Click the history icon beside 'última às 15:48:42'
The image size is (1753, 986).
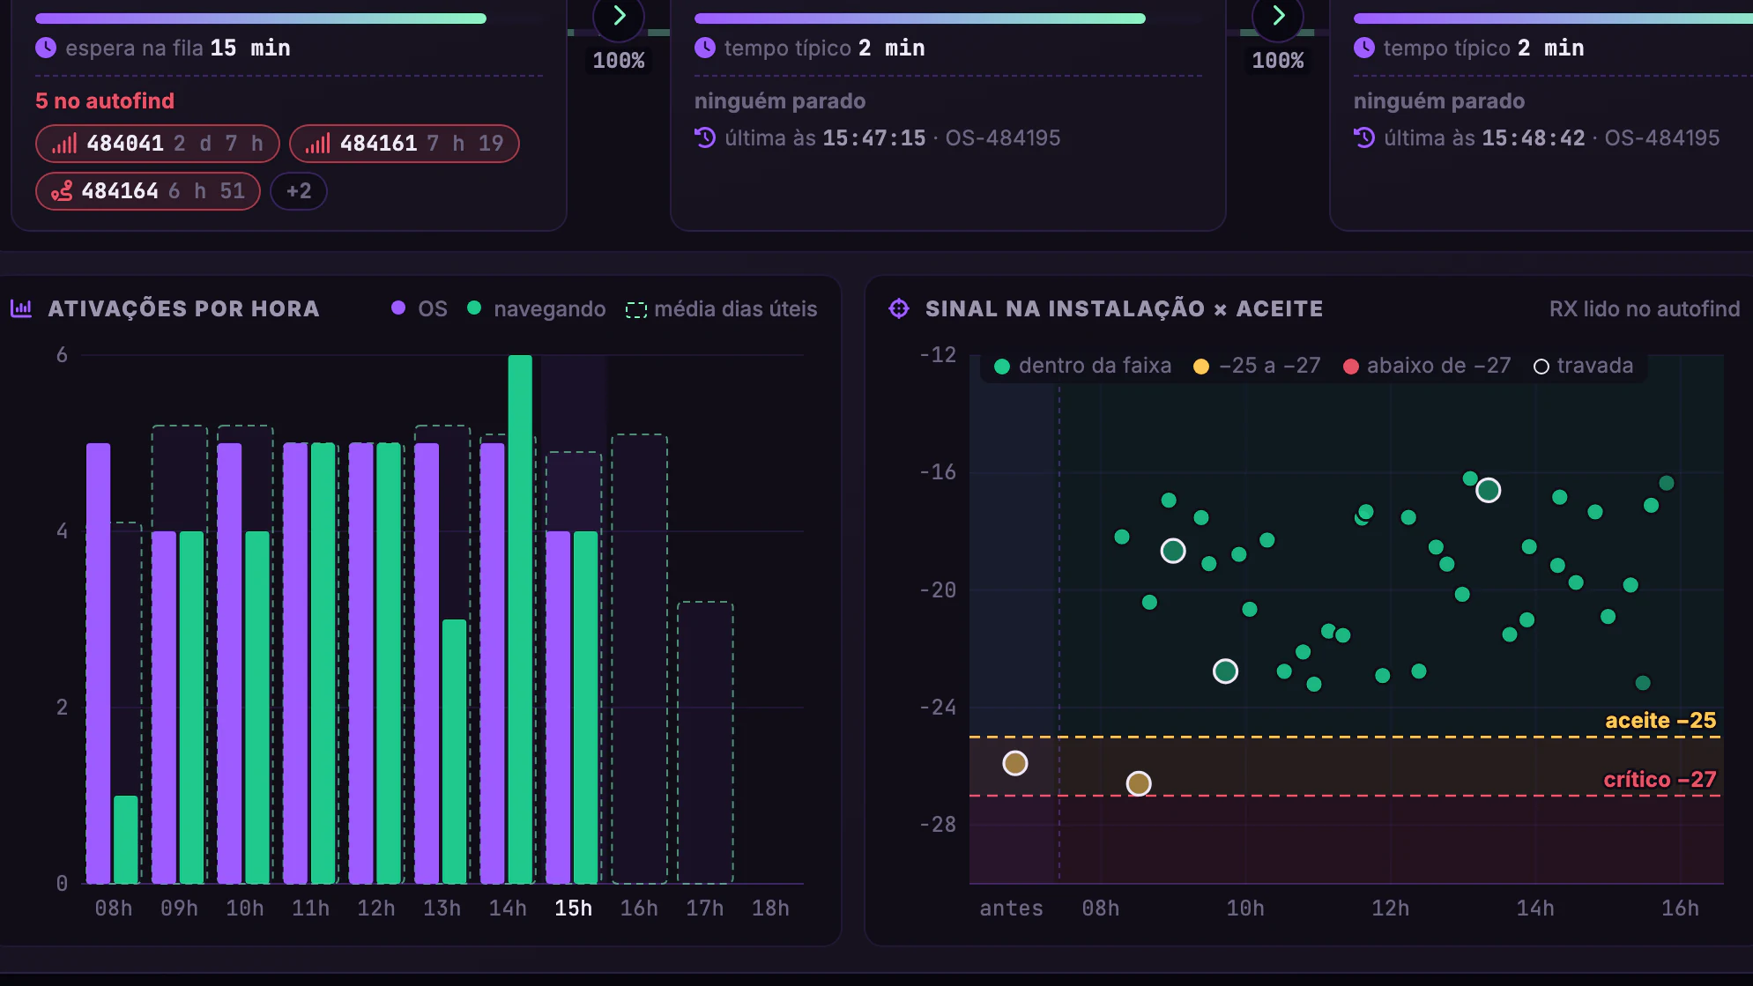1364,137
